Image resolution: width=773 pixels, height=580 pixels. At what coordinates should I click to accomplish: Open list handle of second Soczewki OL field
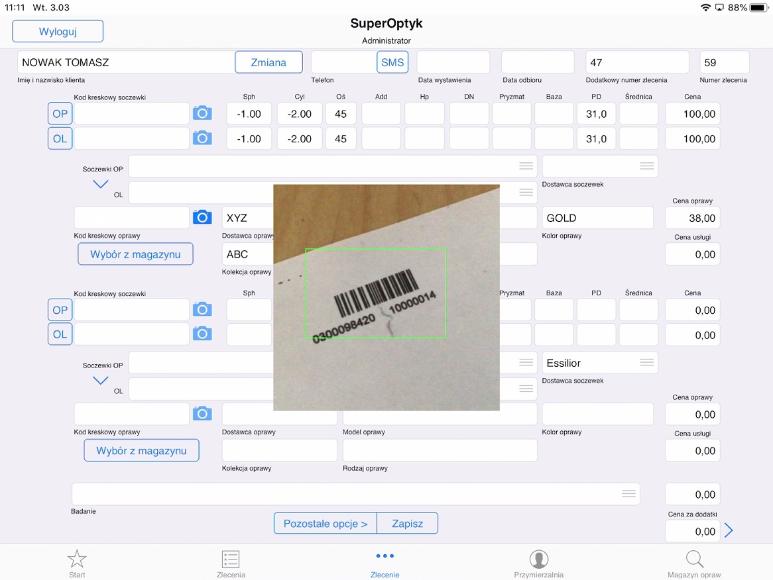point(526,389)
